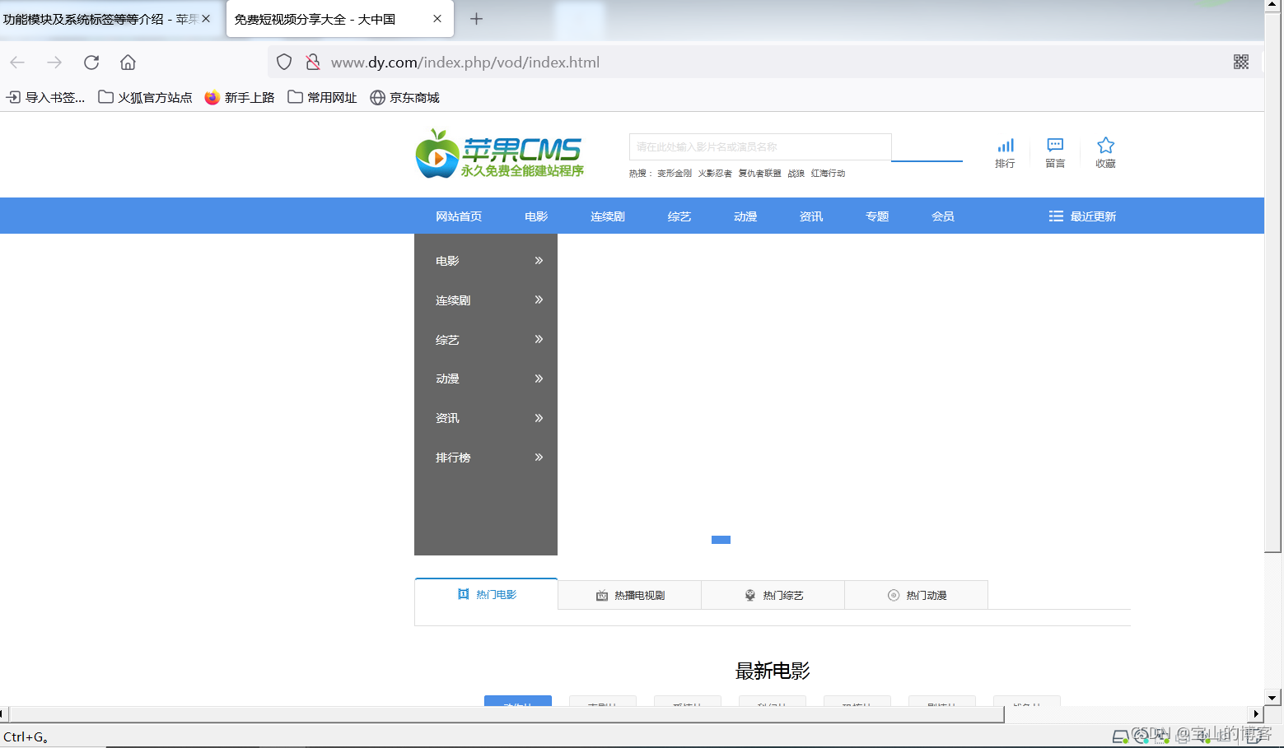This screenshot has width=1284, height=748.
Task: Switch to the 热播电视剧 tab
Action: click(x=630, y=595)
